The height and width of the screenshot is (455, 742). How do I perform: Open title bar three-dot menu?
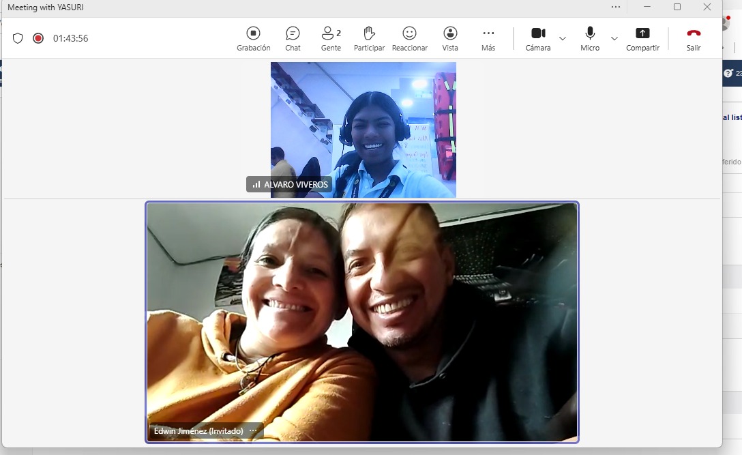[615, 7]
